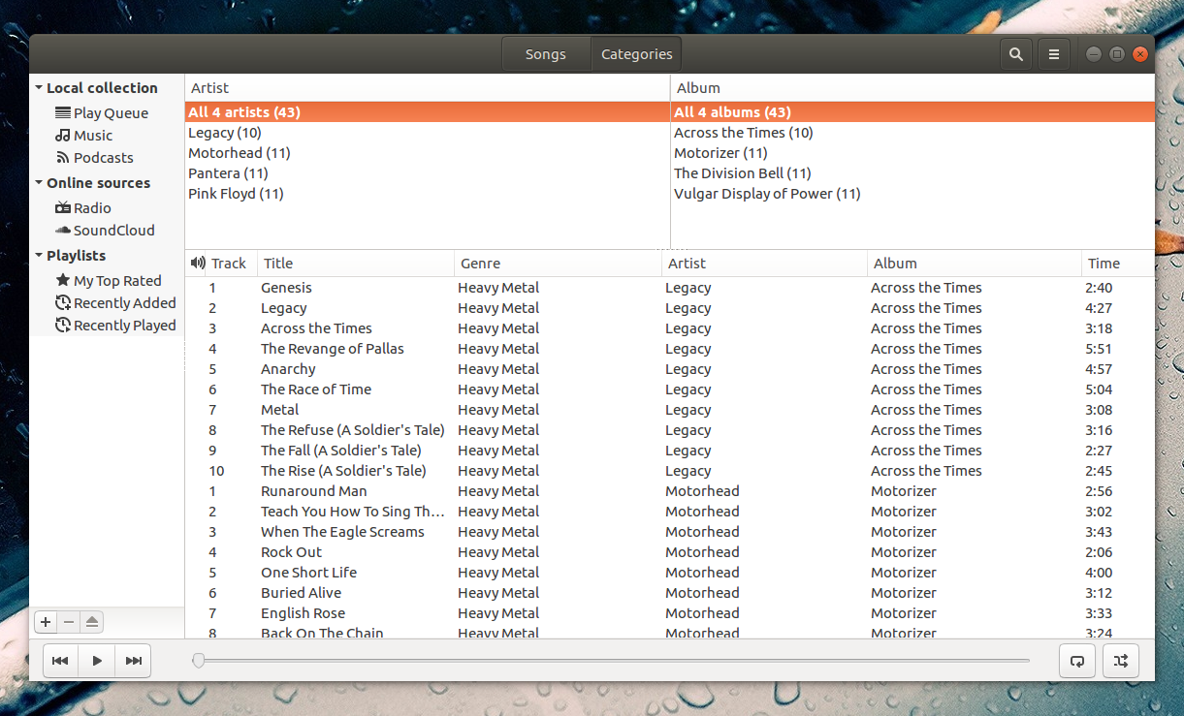Viewport: 1184px width, 716px height.
Task: Select All 4 albums row
Action: pos(912,112)
